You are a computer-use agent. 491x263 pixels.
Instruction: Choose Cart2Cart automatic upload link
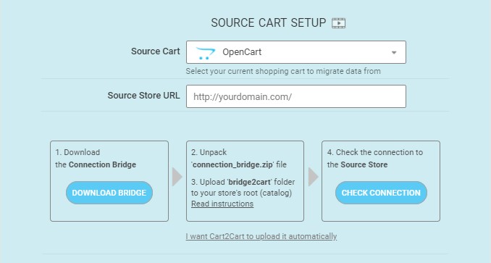(x=261, y=236)
